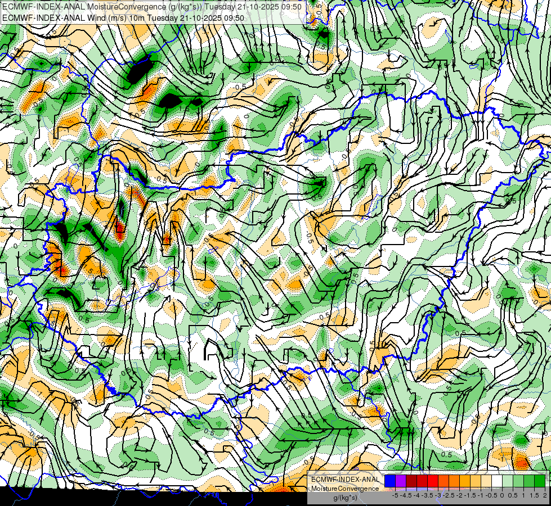Click the 'MoistureConvergence' label in the legend box
The width and height of the screenshot is (551, 506).
point(345,489)
